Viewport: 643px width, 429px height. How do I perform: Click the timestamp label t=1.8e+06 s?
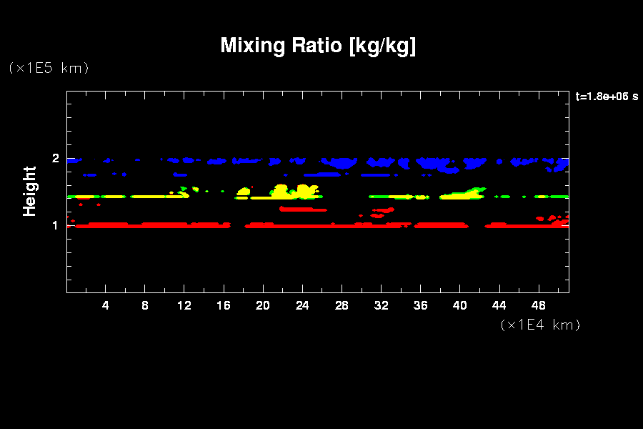(607, 97)
